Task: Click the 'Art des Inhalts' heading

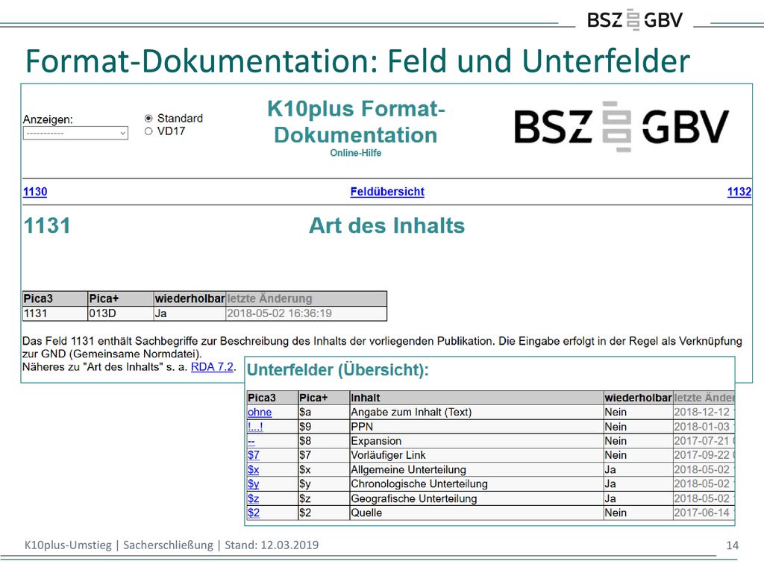Action: (387, 225)
